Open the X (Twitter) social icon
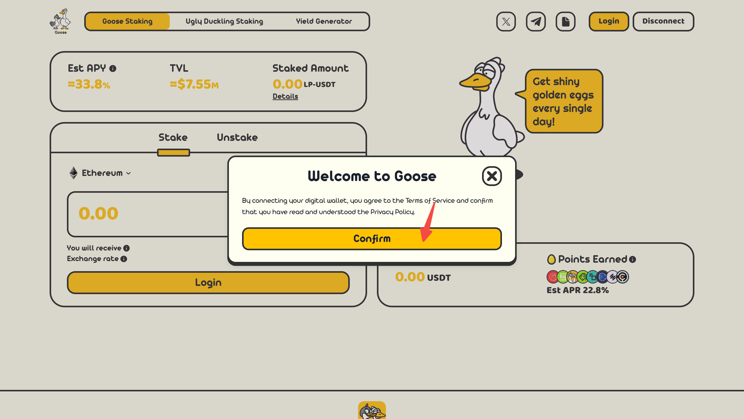Image resolution: width=744 pixels, height=419 pixels. click(x=506, y=21)
